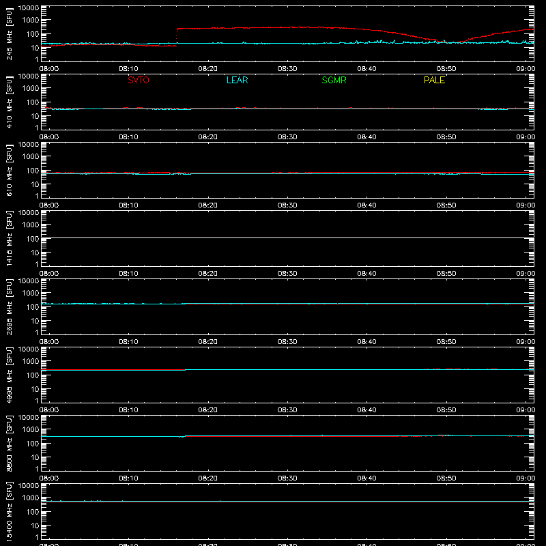This screenshot has width=546, height=546.
Task: Select the '610 MHz [SFU]' axis label
Action: (9, 170)
